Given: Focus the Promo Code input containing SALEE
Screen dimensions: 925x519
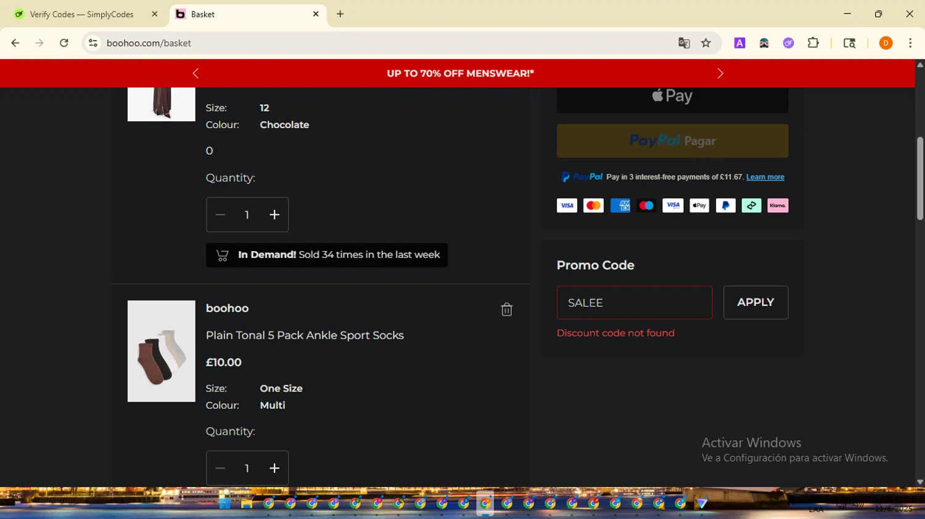Looking at the screenshot, I should 635,302.
